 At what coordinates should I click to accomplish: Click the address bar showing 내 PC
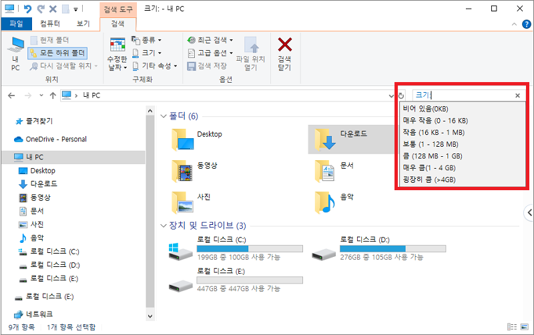(x=224, y=95)
